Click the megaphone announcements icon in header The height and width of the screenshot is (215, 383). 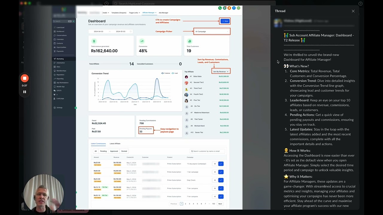click(x=224, y=8)
